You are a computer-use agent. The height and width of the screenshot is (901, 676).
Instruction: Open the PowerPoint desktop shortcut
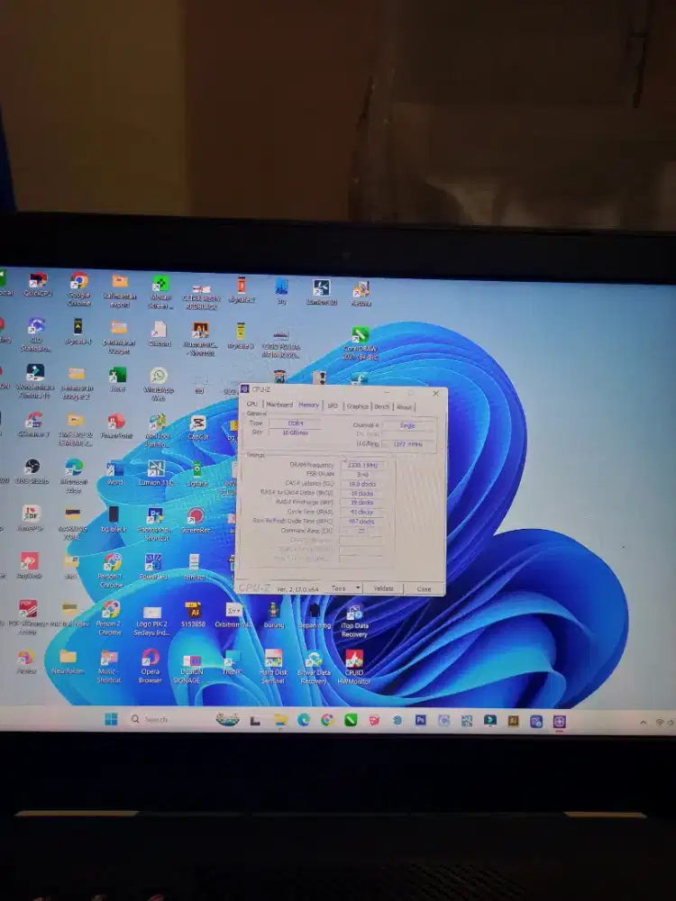[116, 426]
